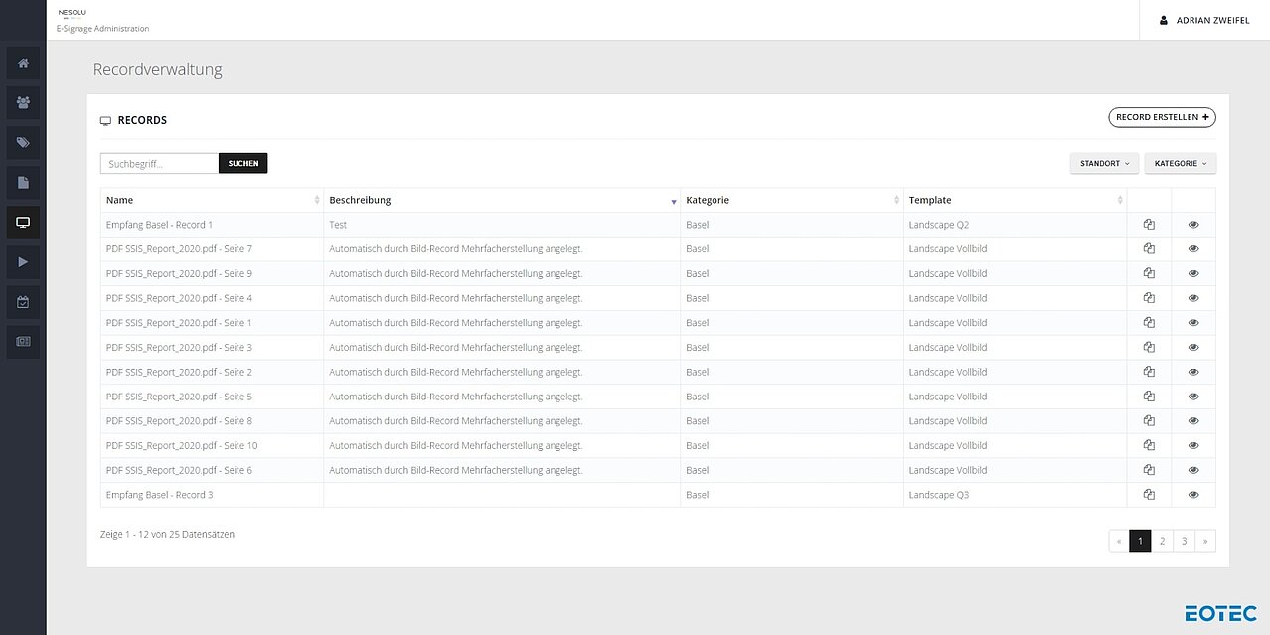Jump to last page with » button
Image resolution: width=1270 pixels, height=635 pixels.
tap(1205, 541)
